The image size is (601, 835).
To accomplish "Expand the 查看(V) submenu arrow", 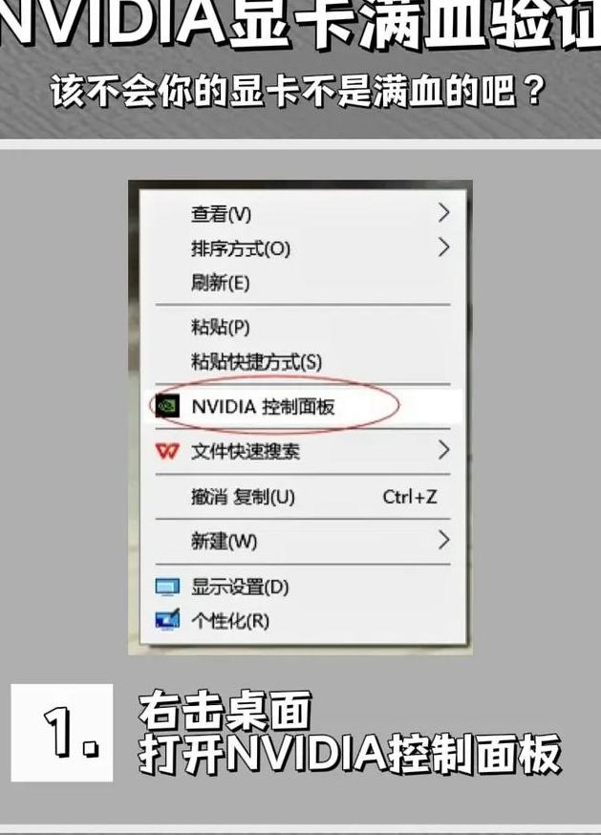I will [443, 213].
